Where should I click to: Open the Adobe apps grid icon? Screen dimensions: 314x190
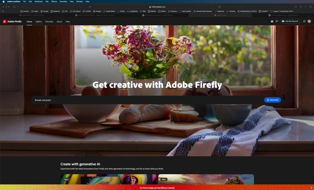[304, 21]
